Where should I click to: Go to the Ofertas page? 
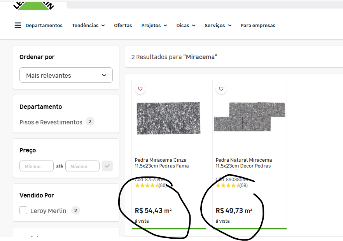point(123,25)
